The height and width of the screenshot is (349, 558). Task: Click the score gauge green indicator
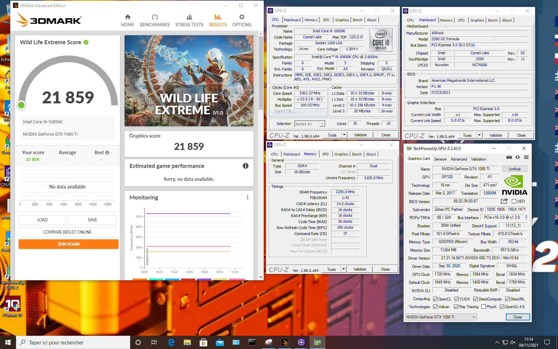tap(21, 105)
